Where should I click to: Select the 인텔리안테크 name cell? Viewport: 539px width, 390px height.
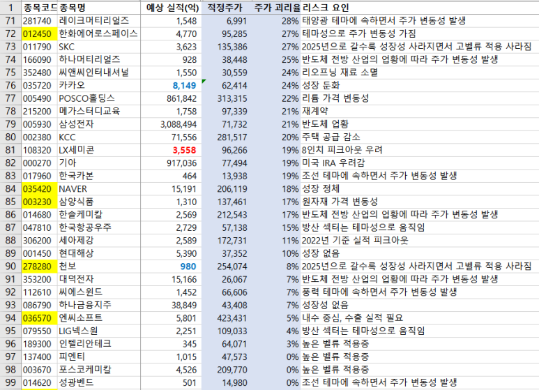point(99,344)
